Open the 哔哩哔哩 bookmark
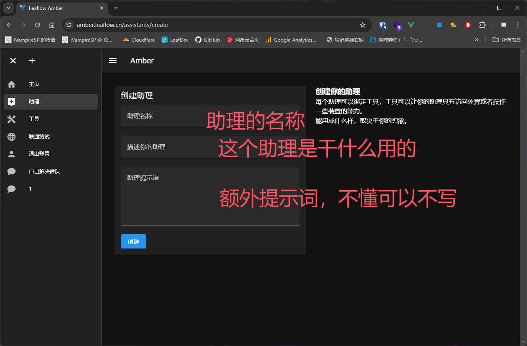 396,40
